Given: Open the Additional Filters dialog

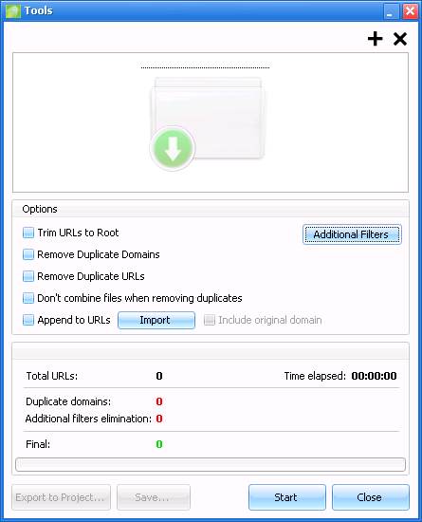Looking at the screenshot, I should coord(352,234).
